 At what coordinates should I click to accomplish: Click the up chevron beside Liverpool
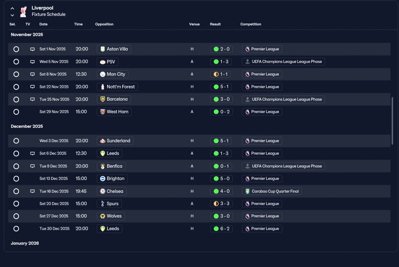(x=12, y=8)
